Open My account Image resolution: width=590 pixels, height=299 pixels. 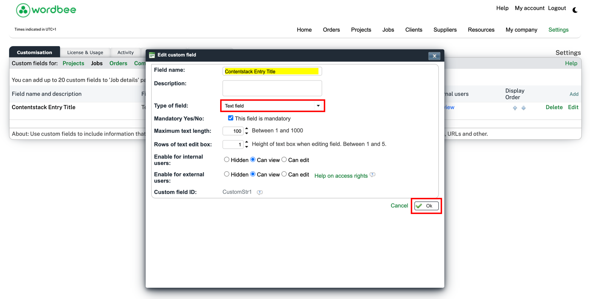529,8
